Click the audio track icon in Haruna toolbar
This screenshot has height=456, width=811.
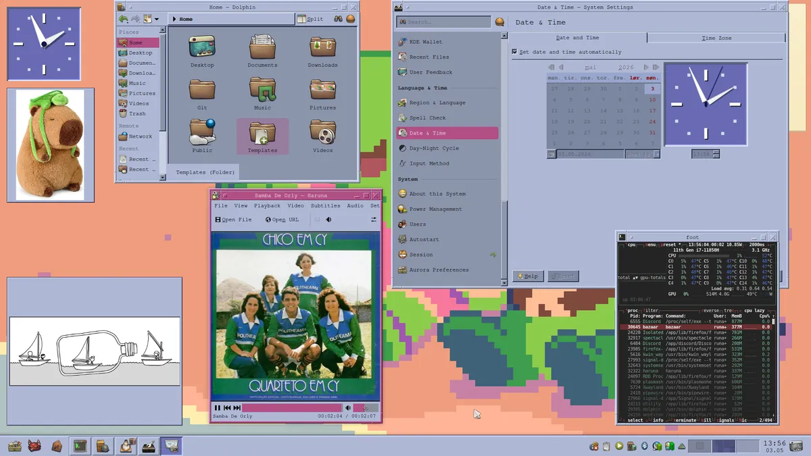point(328,220)
